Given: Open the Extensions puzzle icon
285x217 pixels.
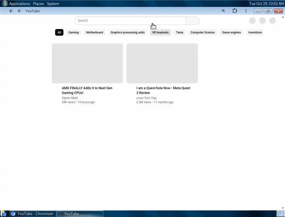Looking at the screenshot, I should click(235, 11).
